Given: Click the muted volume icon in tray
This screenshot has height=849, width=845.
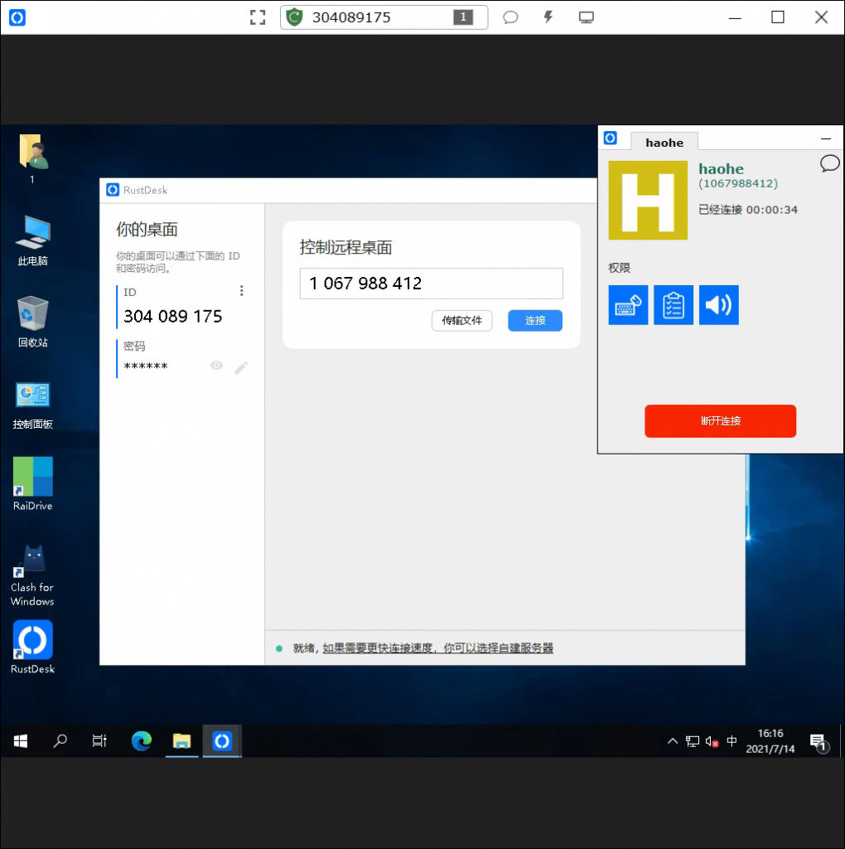Looking at the screenshot, I should tap(712, 741).
